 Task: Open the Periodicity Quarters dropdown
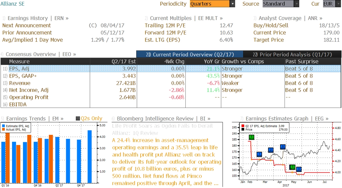click(x=212, y=4)
